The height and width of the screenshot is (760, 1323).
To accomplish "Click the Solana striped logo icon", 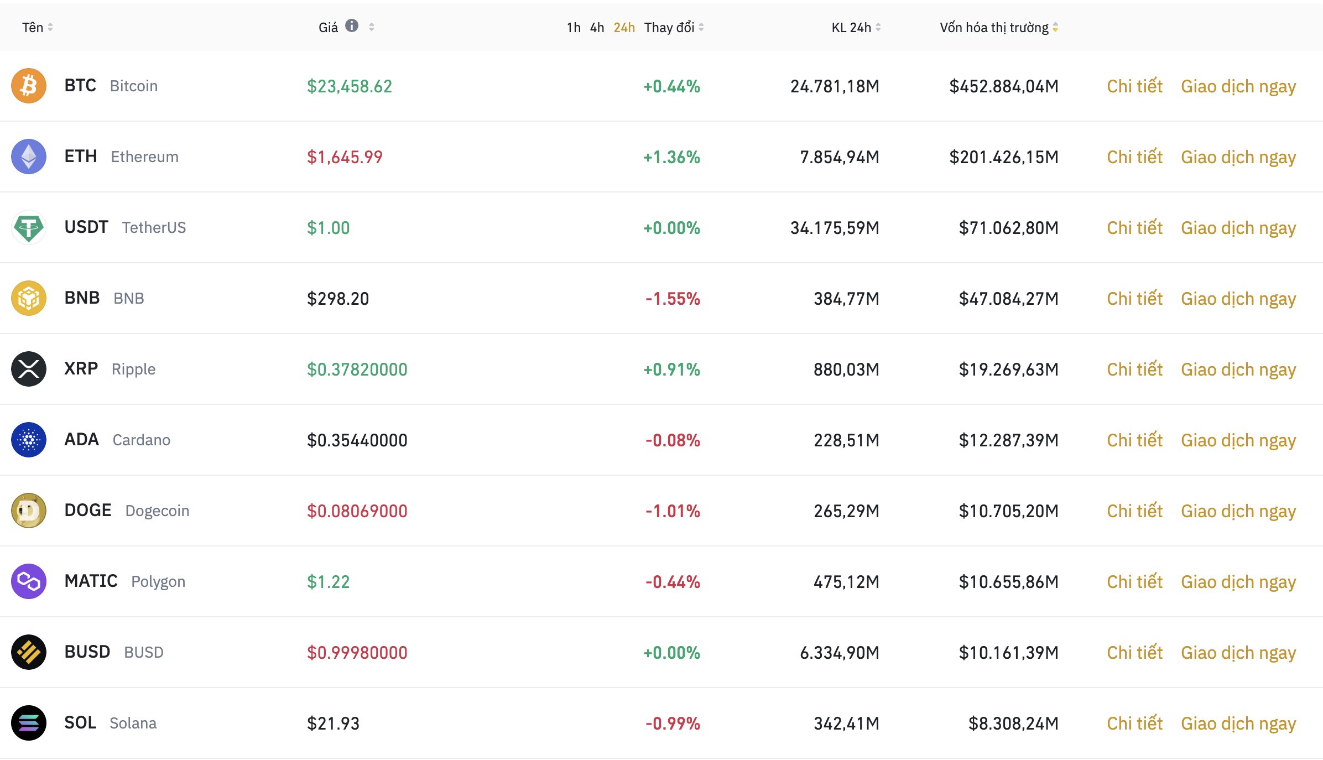I will 29,723.
